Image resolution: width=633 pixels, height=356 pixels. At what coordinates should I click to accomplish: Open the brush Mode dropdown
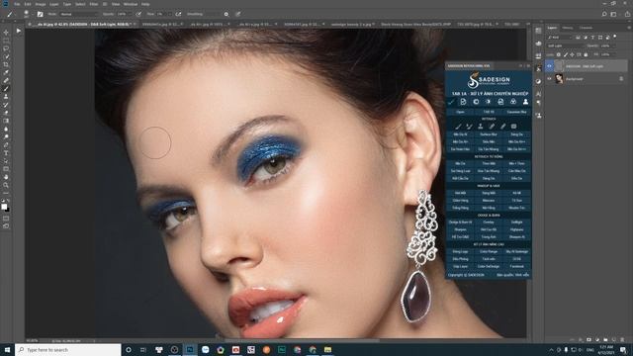pyautogui.click(x=78, y=14)
